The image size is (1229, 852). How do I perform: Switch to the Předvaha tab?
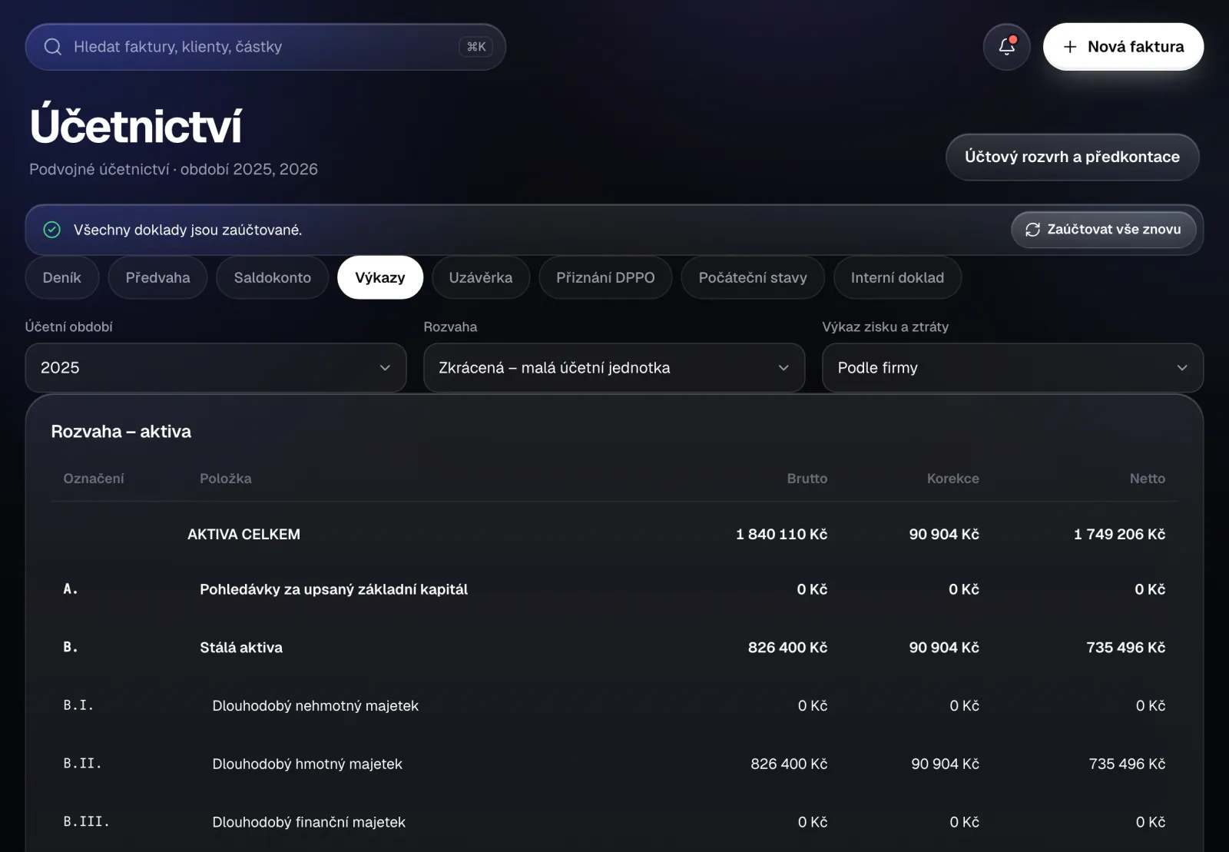tap(157, 277)
